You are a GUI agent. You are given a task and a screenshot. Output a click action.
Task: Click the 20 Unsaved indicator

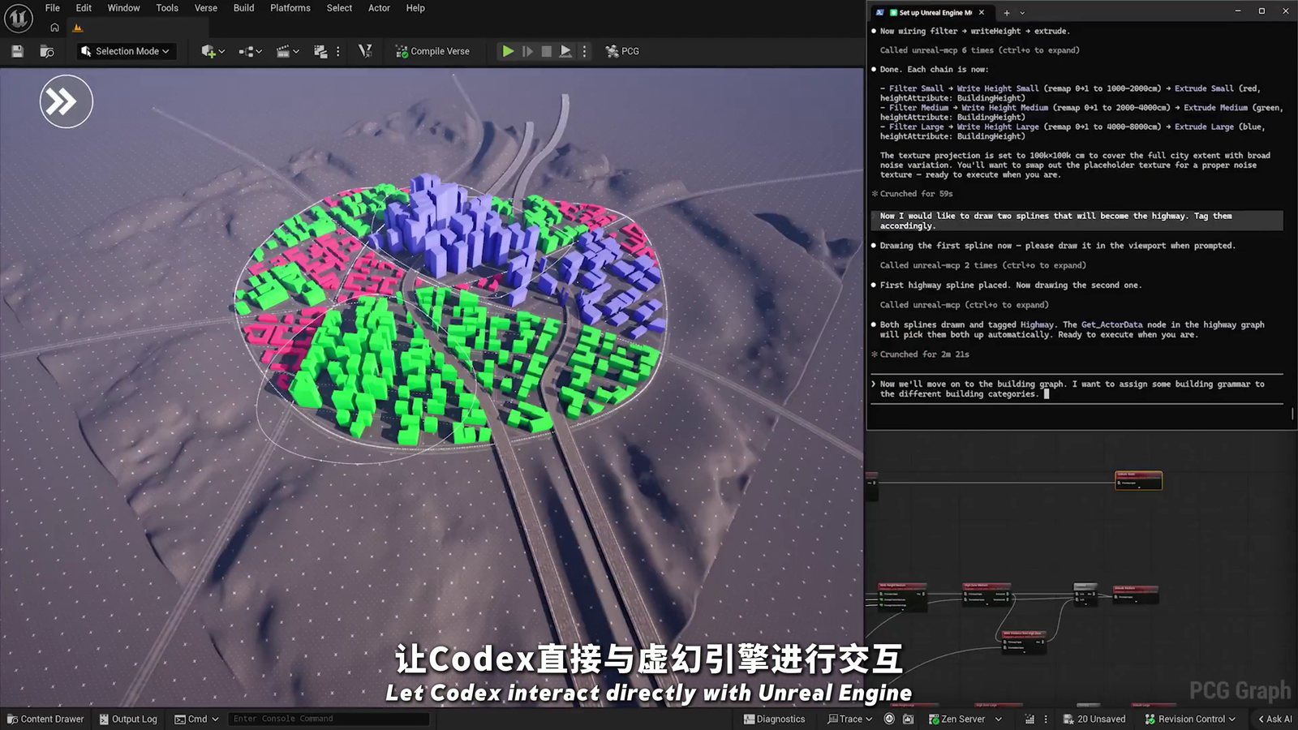[1094, 719]
